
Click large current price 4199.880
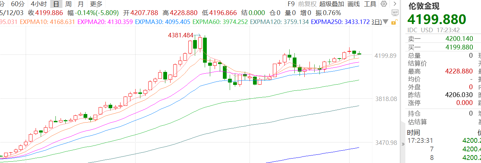click(x=437, y=20)
